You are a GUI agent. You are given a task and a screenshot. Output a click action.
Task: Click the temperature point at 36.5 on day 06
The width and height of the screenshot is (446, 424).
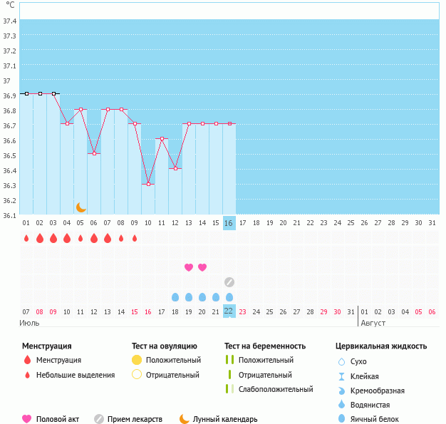coord(94,153)
